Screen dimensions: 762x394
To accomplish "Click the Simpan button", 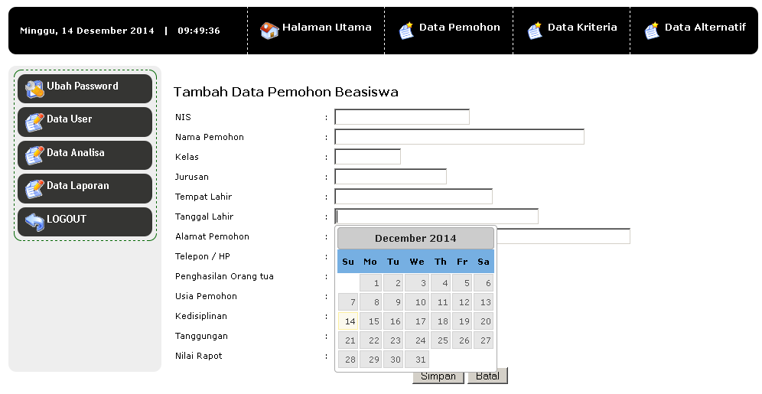I will click(x=438, y=377).
